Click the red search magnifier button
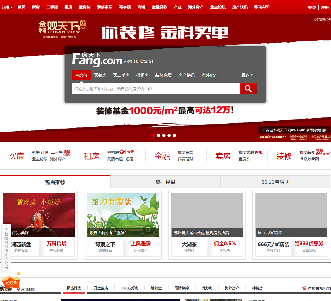The image size is (331, 301). [x=248, y=89]
